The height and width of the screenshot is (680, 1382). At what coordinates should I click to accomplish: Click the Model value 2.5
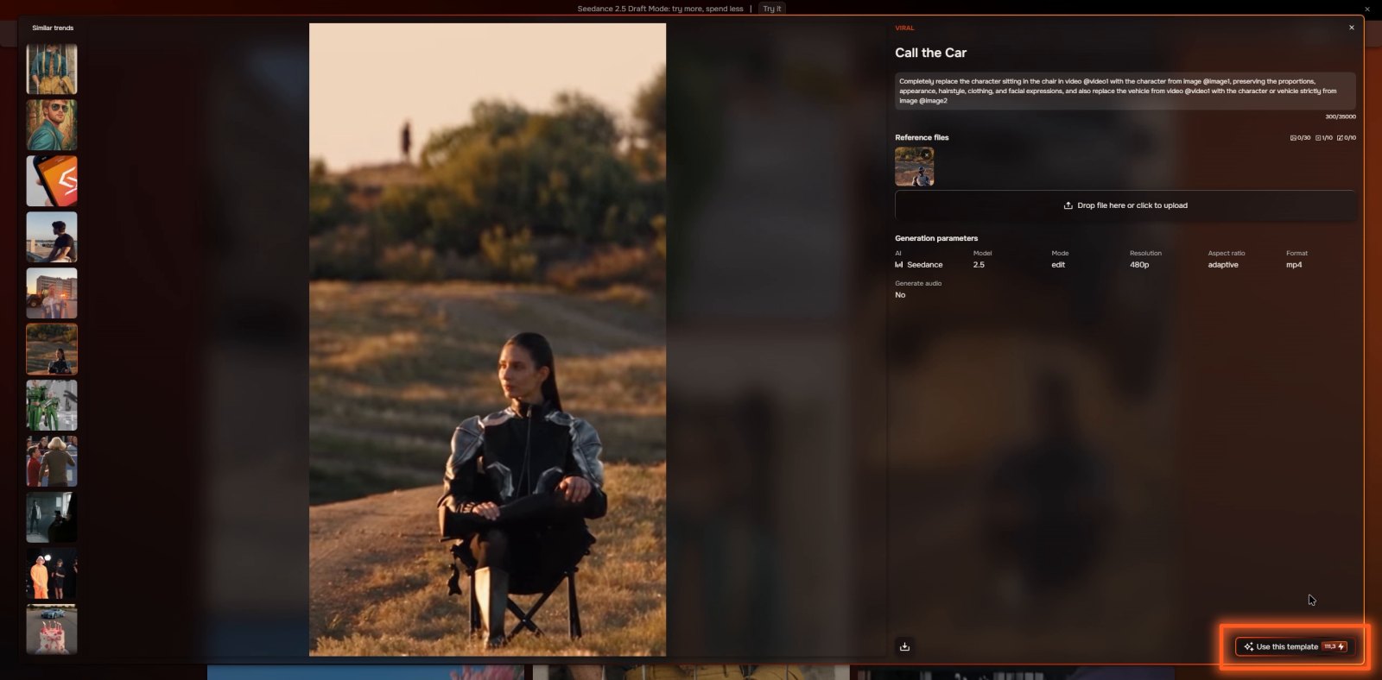(979, 265)
